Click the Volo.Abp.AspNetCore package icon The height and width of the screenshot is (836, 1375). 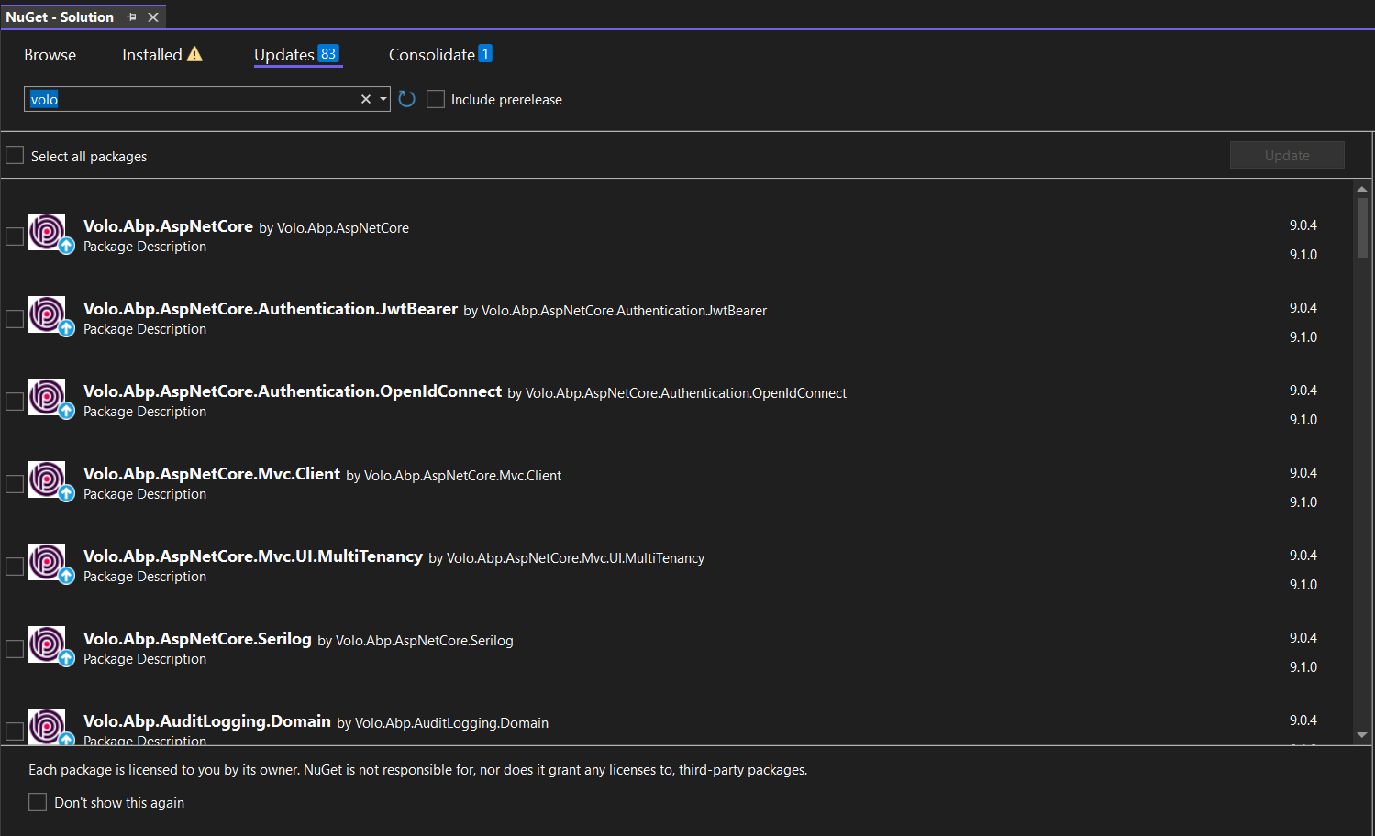[x=47, y=232]
